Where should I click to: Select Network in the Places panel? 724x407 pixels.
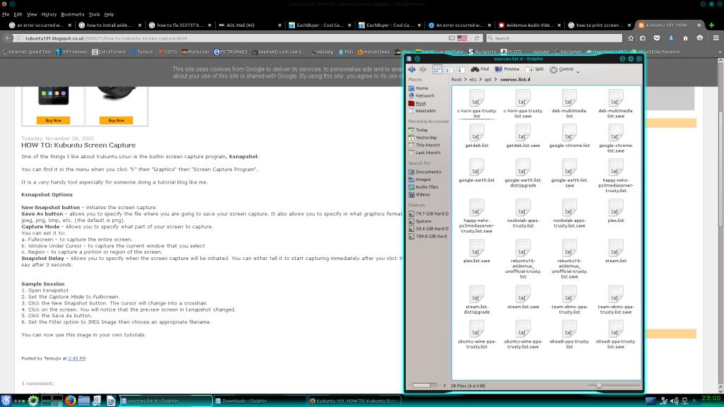[x=424, y=95]
